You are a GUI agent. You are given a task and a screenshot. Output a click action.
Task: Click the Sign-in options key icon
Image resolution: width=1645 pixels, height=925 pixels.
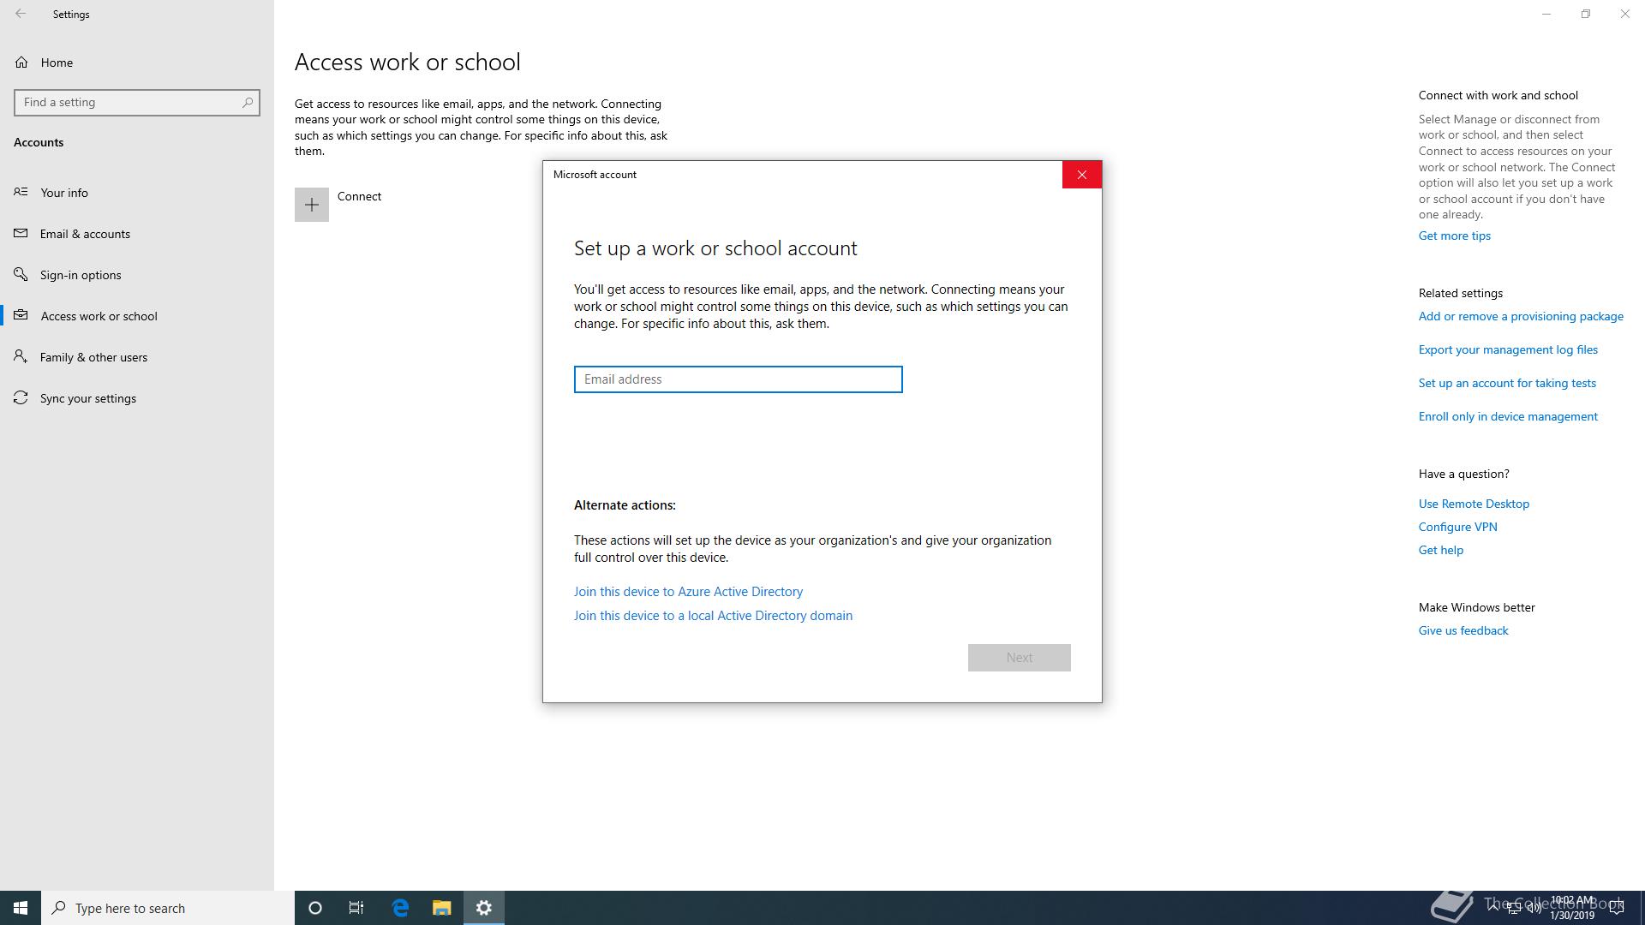[21, 274]
